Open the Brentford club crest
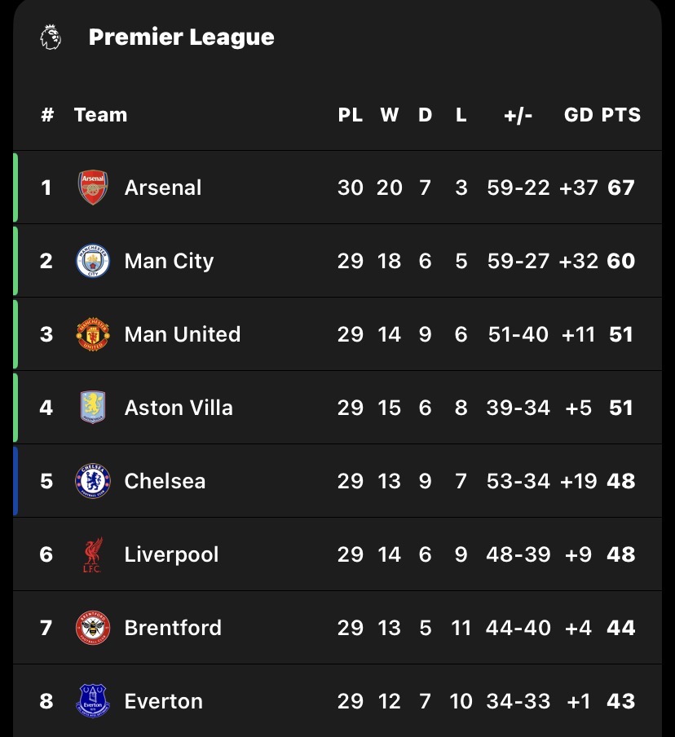The image size is (675, 737). pyautogui.click(x=92, y=628)
